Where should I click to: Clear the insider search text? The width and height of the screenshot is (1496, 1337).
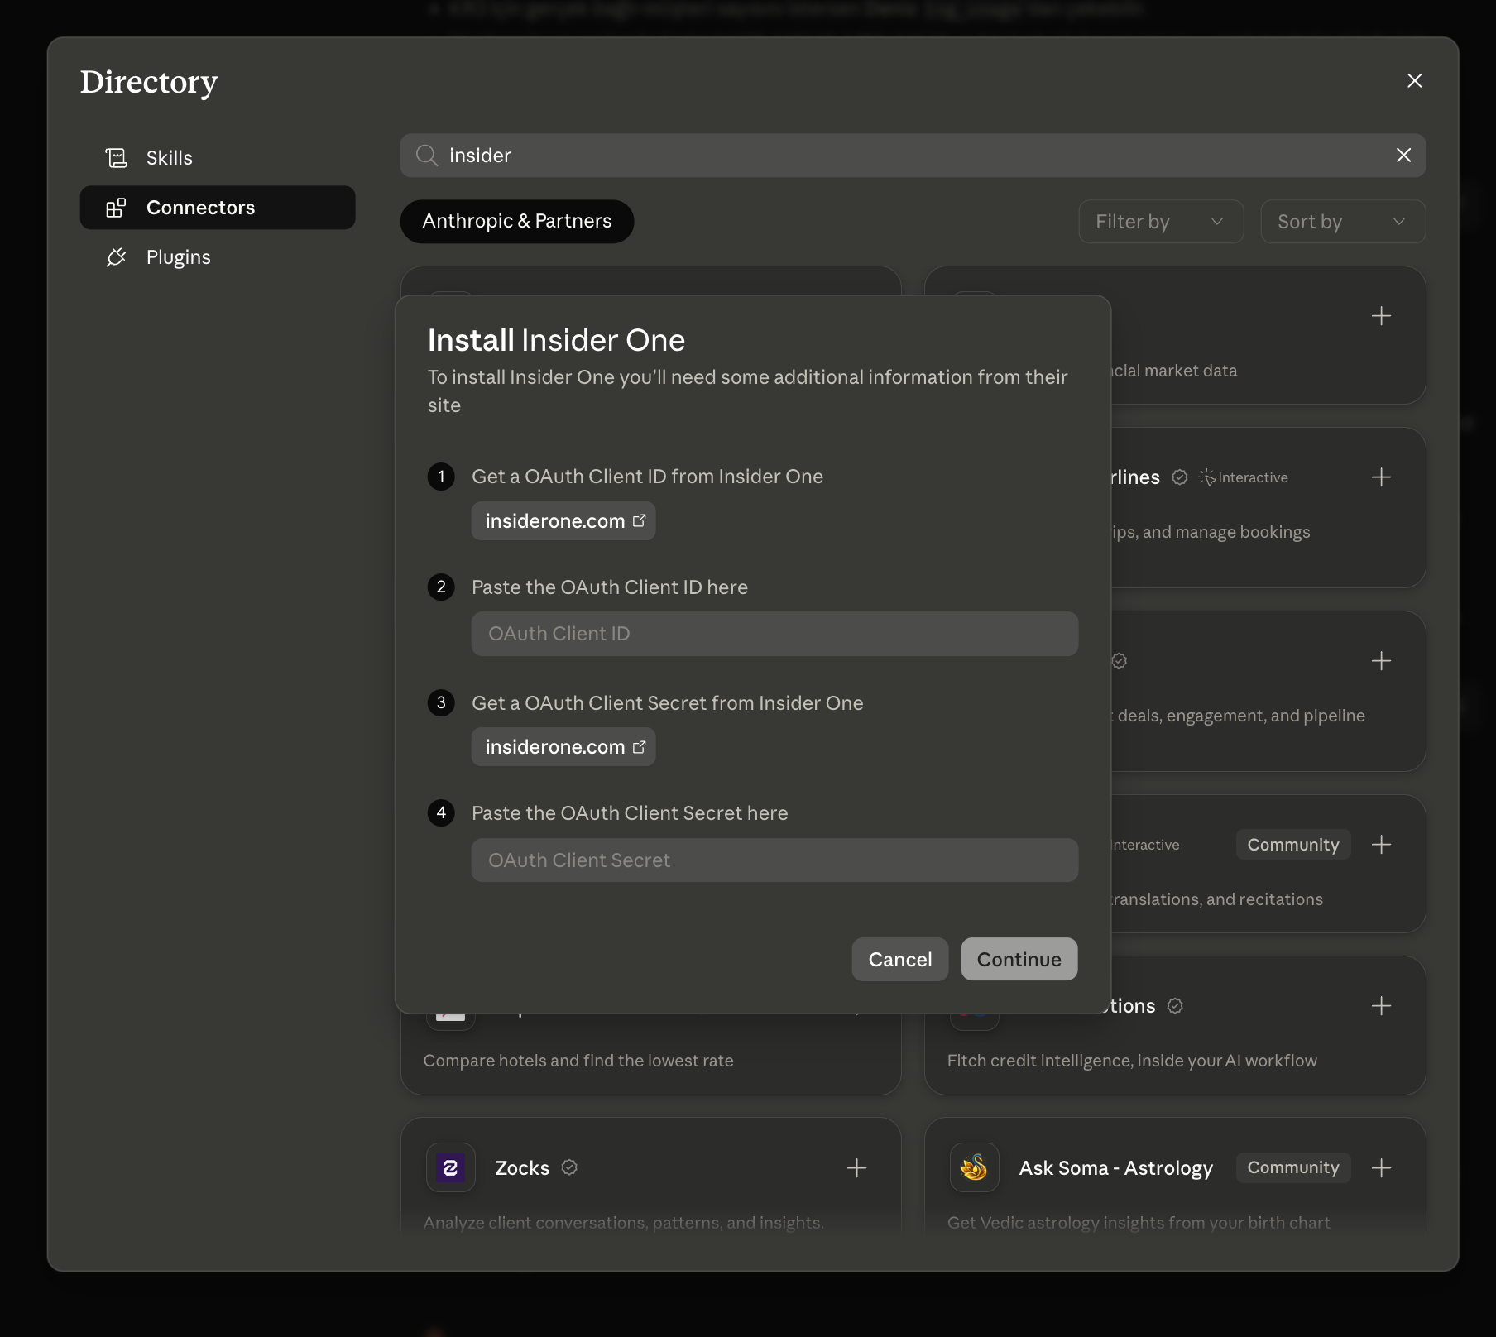[x=1403, y=155]
